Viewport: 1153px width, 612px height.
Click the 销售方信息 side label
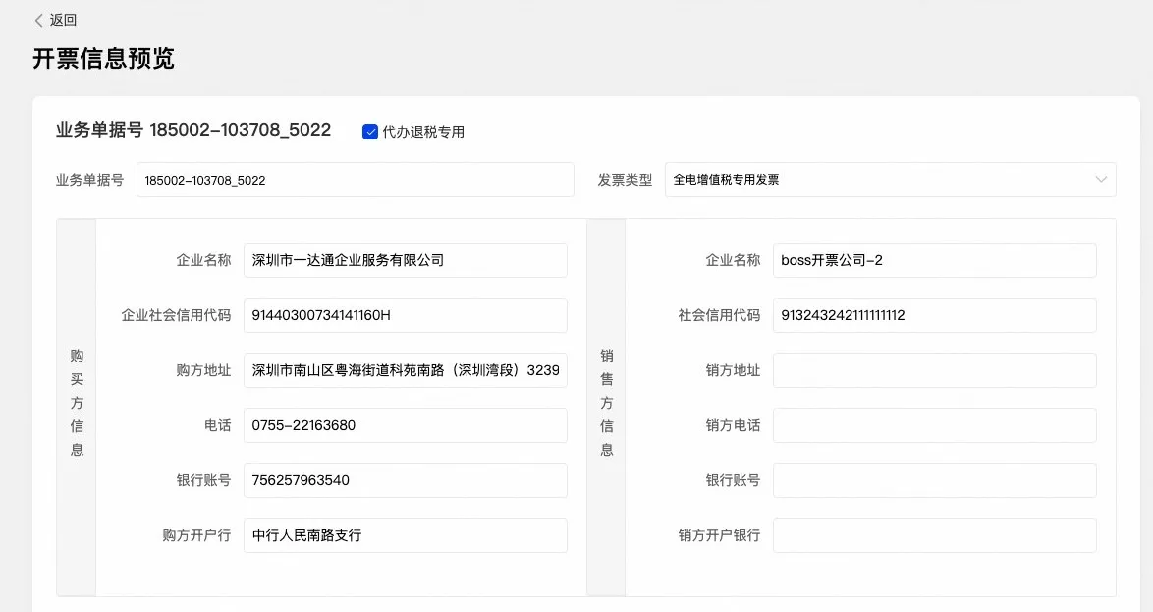click(x=606, y=403)
